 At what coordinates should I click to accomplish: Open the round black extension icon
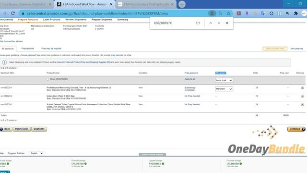tap(272, 13)
